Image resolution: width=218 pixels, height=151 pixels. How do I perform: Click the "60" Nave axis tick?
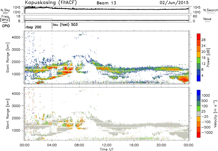point(195,16)
